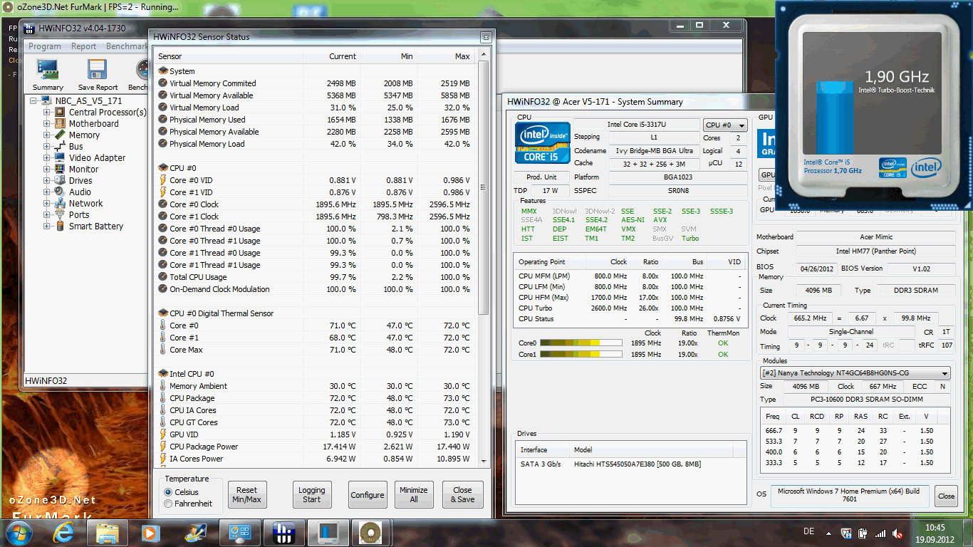The image size is (973, 547).
Task: Select the Audio speaker tree icon
Action: pyautogui.click(x=61, y=192)
